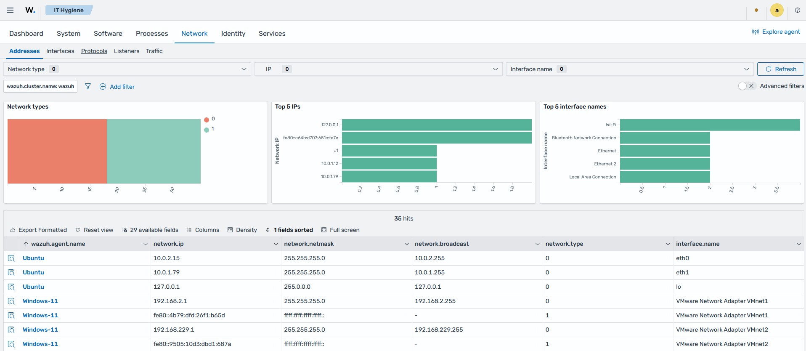Open the Listeners sub-tab

click(x=127, y=51)
